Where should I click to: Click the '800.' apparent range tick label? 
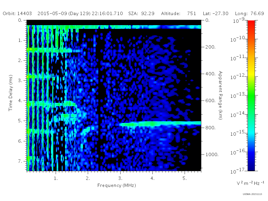click(x=210, y=128)
